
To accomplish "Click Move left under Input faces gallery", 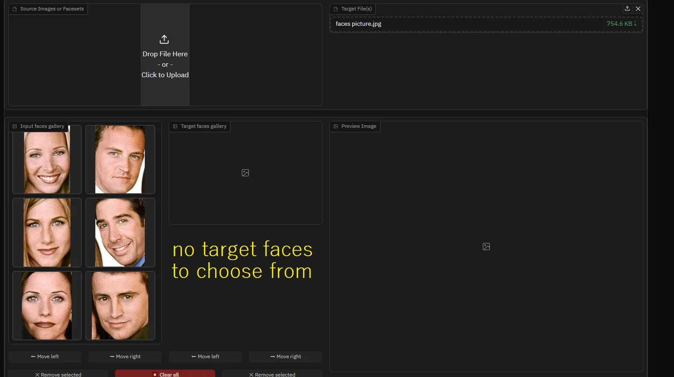I will click(x=45, y=356).
